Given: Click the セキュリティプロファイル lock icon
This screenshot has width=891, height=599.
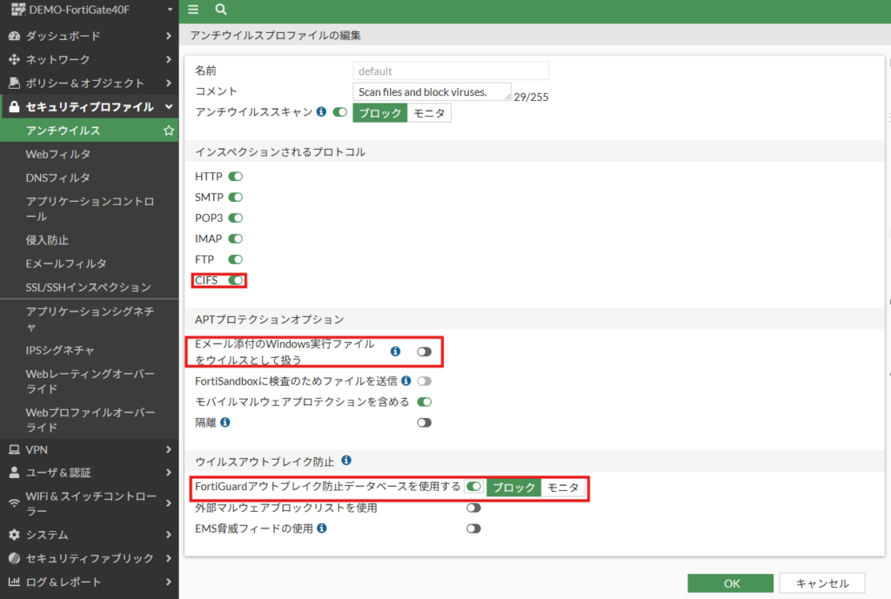Looking at the screenshot, I should (14, 107).
